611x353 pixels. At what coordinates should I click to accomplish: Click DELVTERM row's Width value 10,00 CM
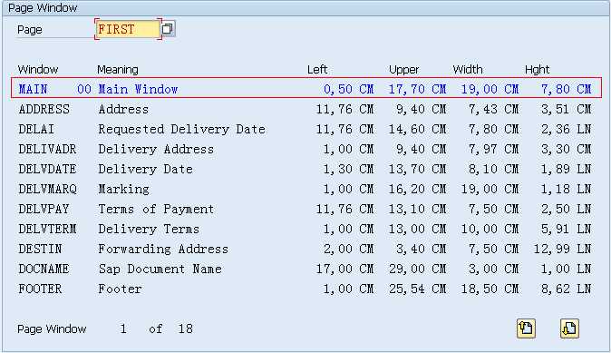490,229
